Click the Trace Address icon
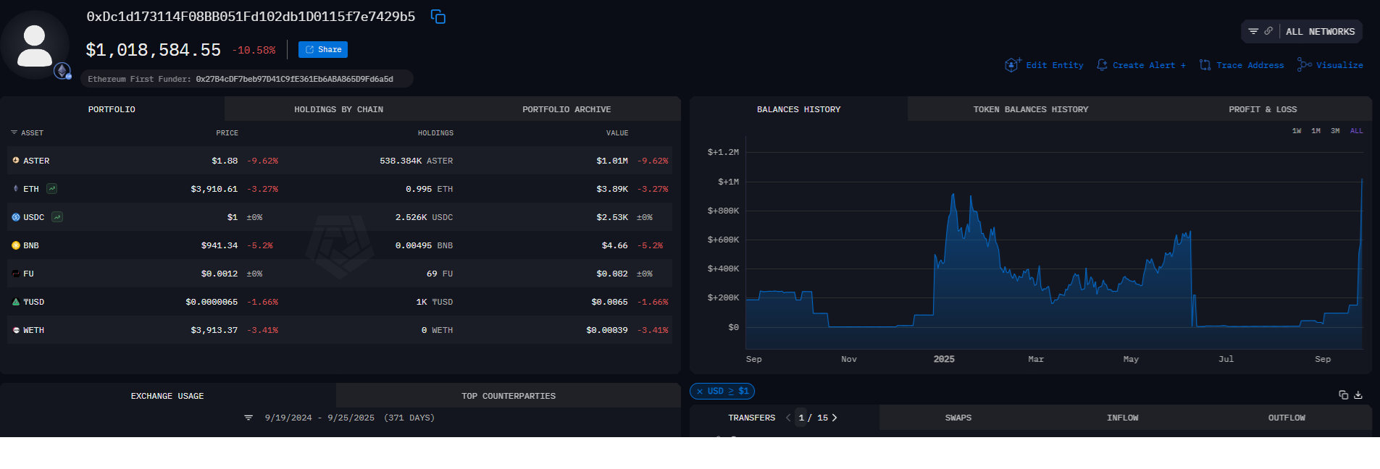The width and height of the screenshot is (1380, 469). point(1205,65)
